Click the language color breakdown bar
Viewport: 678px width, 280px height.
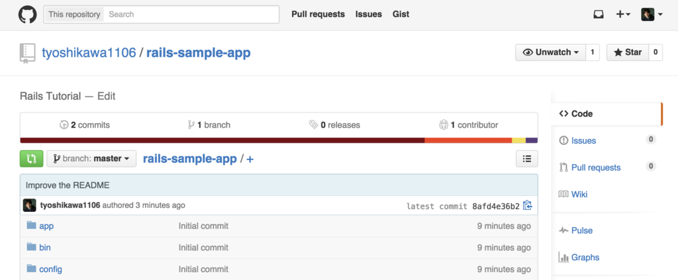[x=279, y=140]
